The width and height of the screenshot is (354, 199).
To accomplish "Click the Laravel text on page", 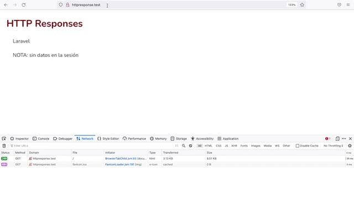I will pos(21,41).
